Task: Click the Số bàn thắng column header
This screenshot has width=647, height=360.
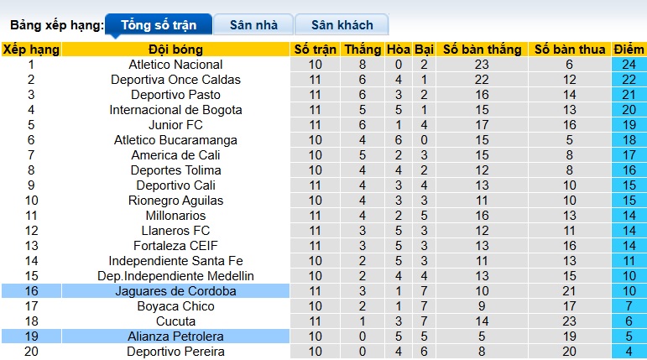Action: (x=482, y=50)
